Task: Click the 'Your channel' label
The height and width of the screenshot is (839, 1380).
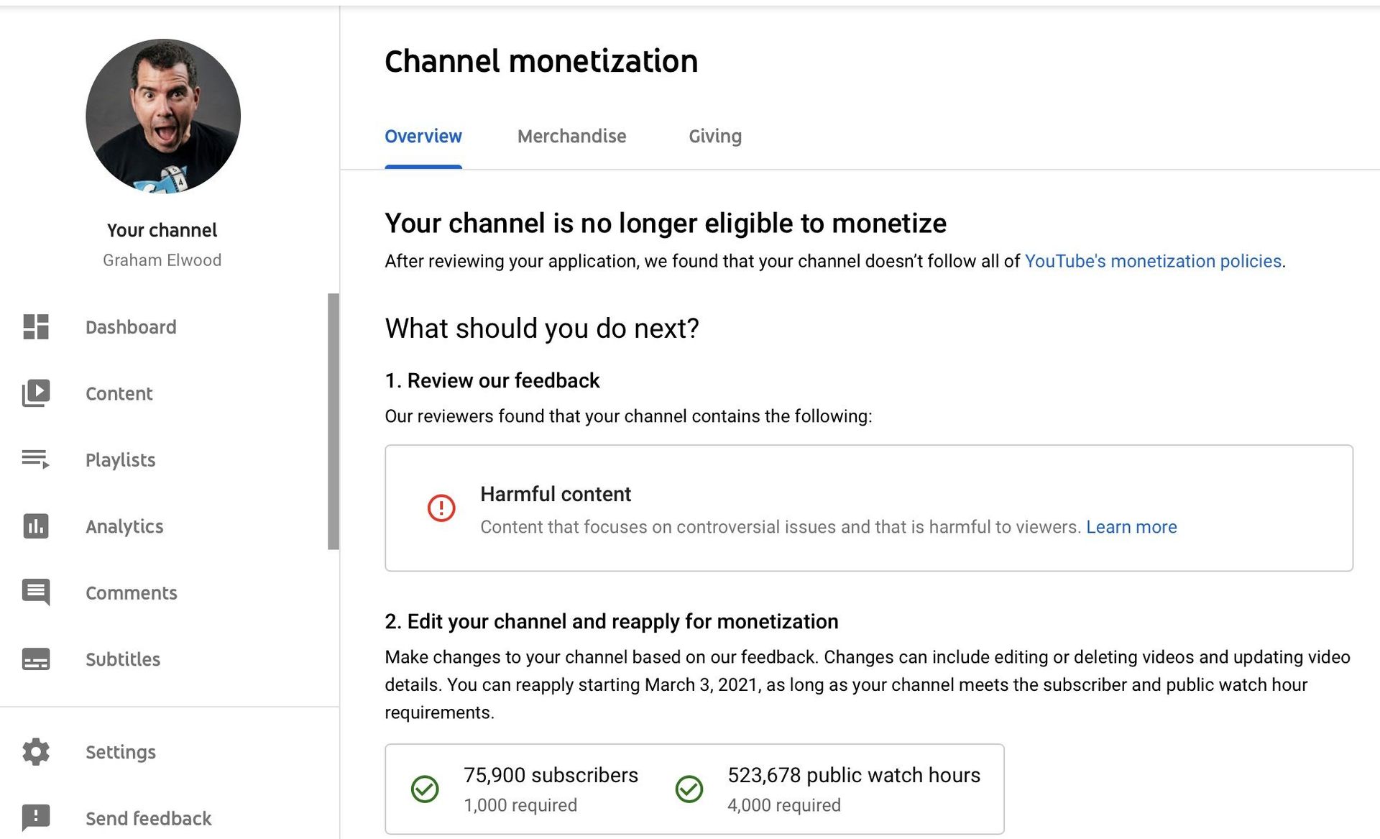Action: pos(162,230)
